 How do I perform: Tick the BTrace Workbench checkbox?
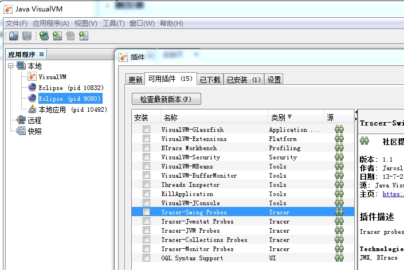click(x=146, y=148)
